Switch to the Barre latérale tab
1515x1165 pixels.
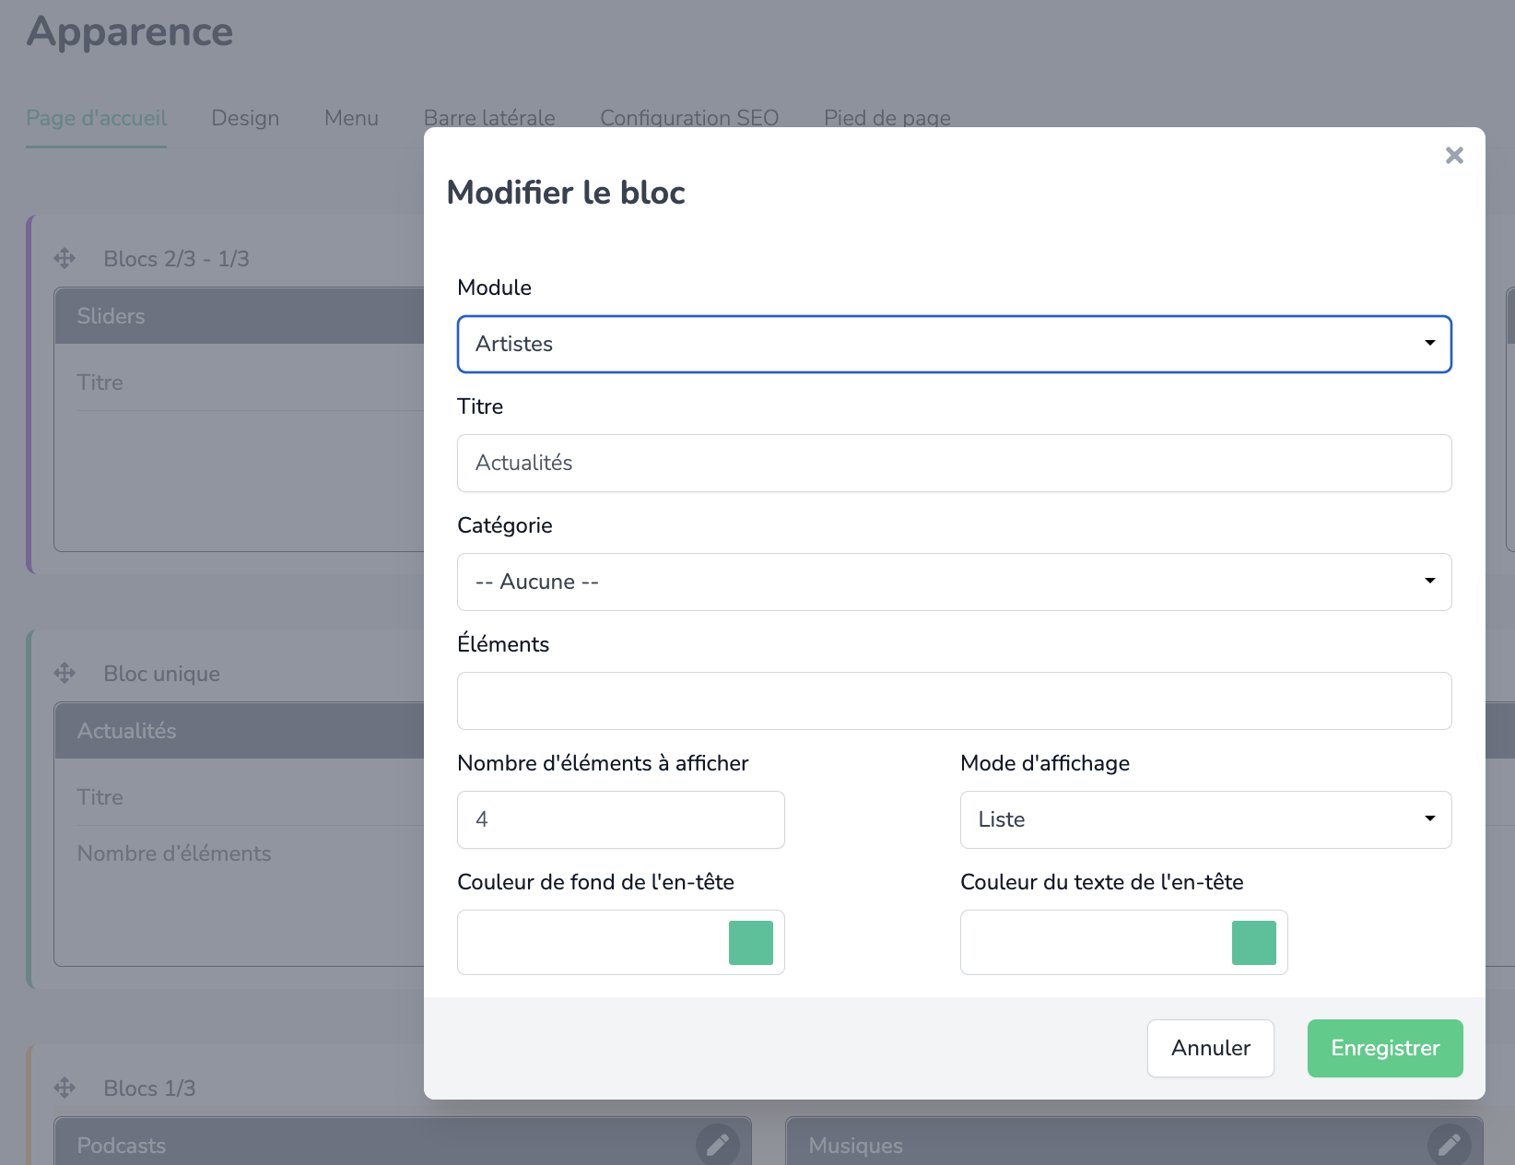[489, 118]
